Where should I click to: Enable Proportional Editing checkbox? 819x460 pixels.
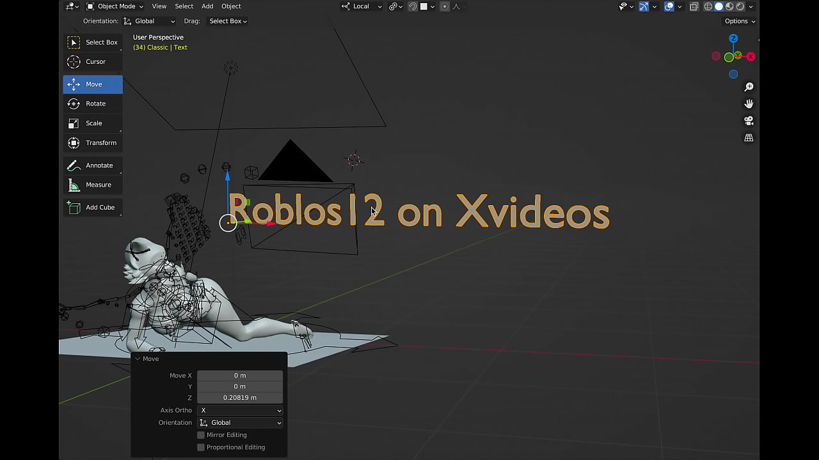[x=201, y=447]
